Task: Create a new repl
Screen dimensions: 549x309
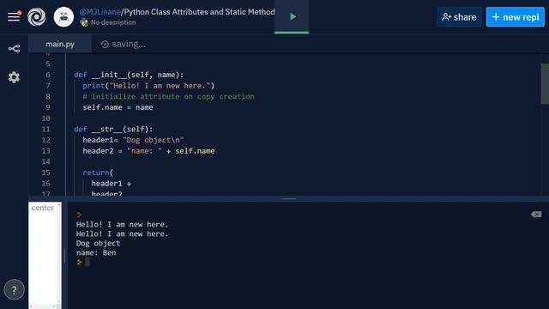Action: pyautogui.click(x=515, y=17)
